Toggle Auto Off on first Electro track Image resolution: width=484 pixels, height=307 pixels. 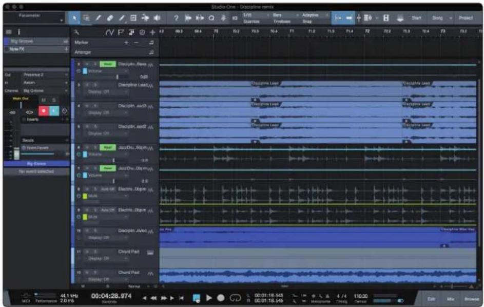tap(107, 189)
